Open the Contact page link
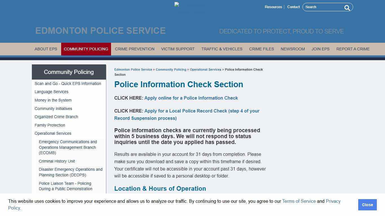This screenshot has width=385, height=216. click(x=293, y=7)
